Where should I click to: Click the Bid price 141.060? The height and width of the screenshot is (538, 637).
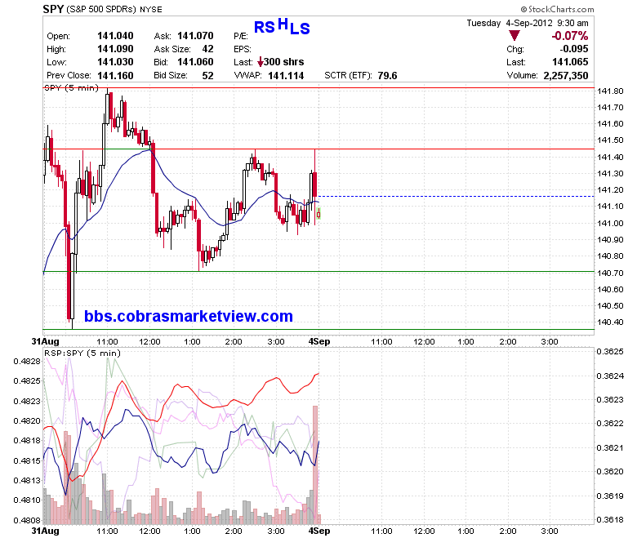pyautogui.click(x=195, y=62)
